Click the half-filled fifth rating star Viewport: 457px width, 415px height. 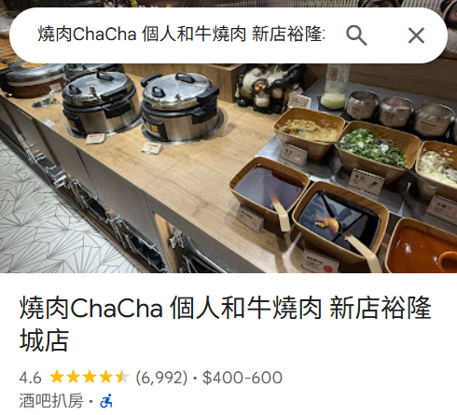121,377
